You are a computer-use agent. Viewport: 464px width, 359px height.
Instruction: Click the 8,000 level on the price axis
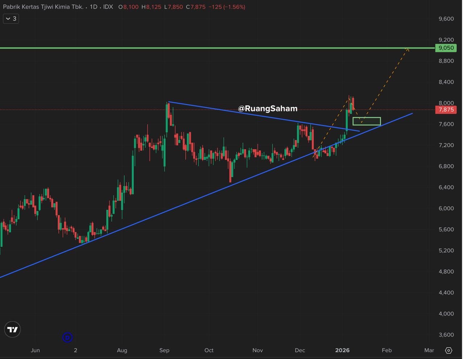click(x=446, y=103)
